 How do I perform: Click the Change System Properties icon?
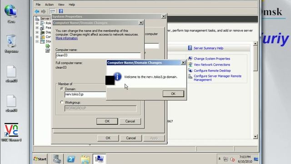(190, 59)
